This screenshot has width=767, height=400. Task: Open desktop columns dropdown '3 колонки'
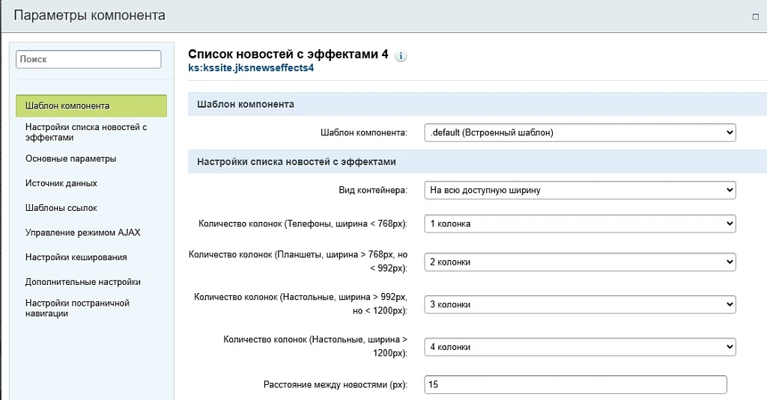(x=580, y=304)
